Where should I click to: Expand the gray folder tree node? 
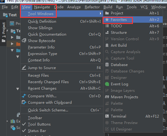coord(12,37)
